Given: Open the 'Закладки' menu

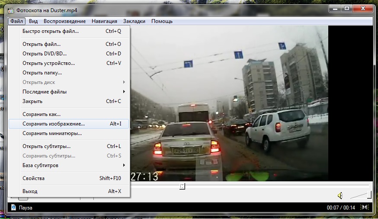Looking at the screenshot, I should [x=134, y=21].
